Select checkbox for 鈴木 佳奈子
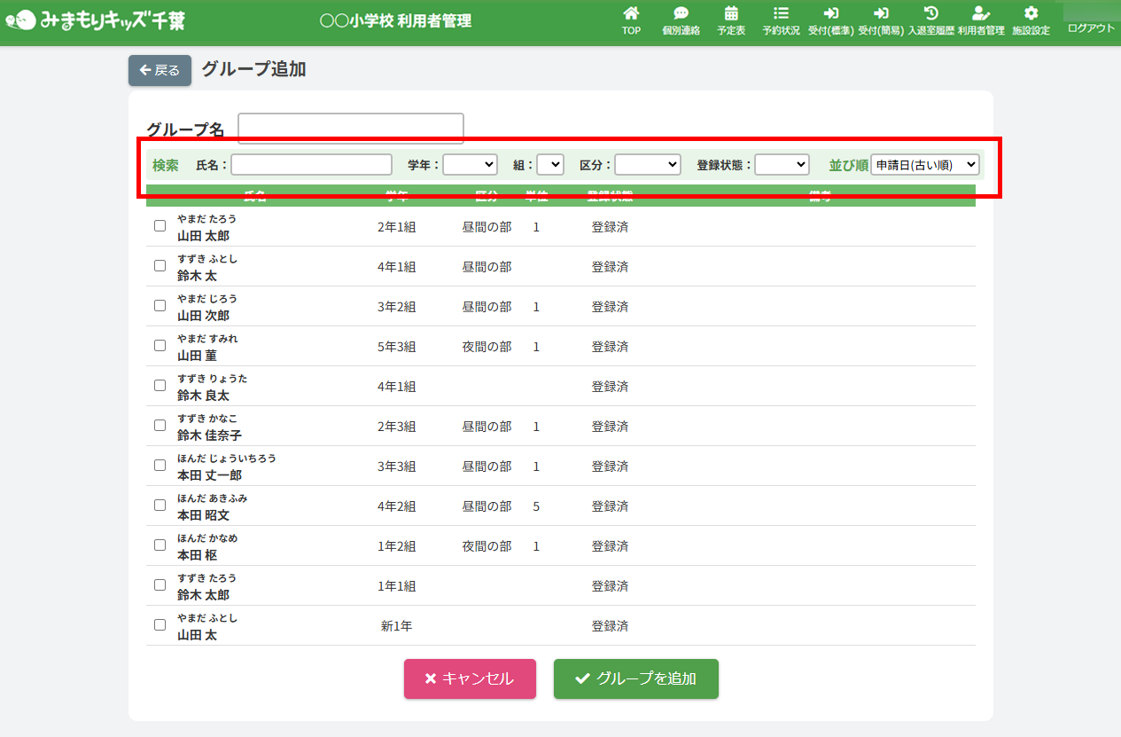The height and width of the screenshot is (737, 1121). click(160, 426)
